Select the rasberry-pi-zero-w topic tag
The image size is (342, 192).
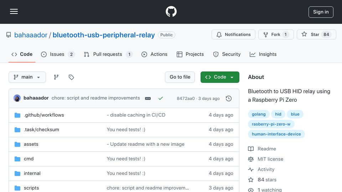click(x=271, y=124)
